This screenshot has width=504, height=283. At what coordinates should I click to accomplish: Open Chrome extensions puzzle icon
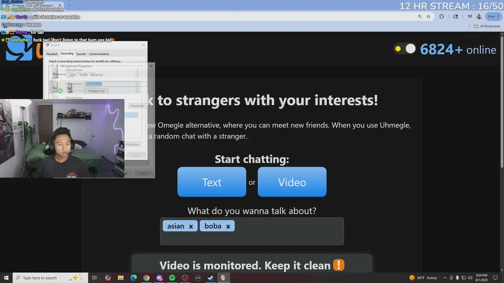point(441,17)
